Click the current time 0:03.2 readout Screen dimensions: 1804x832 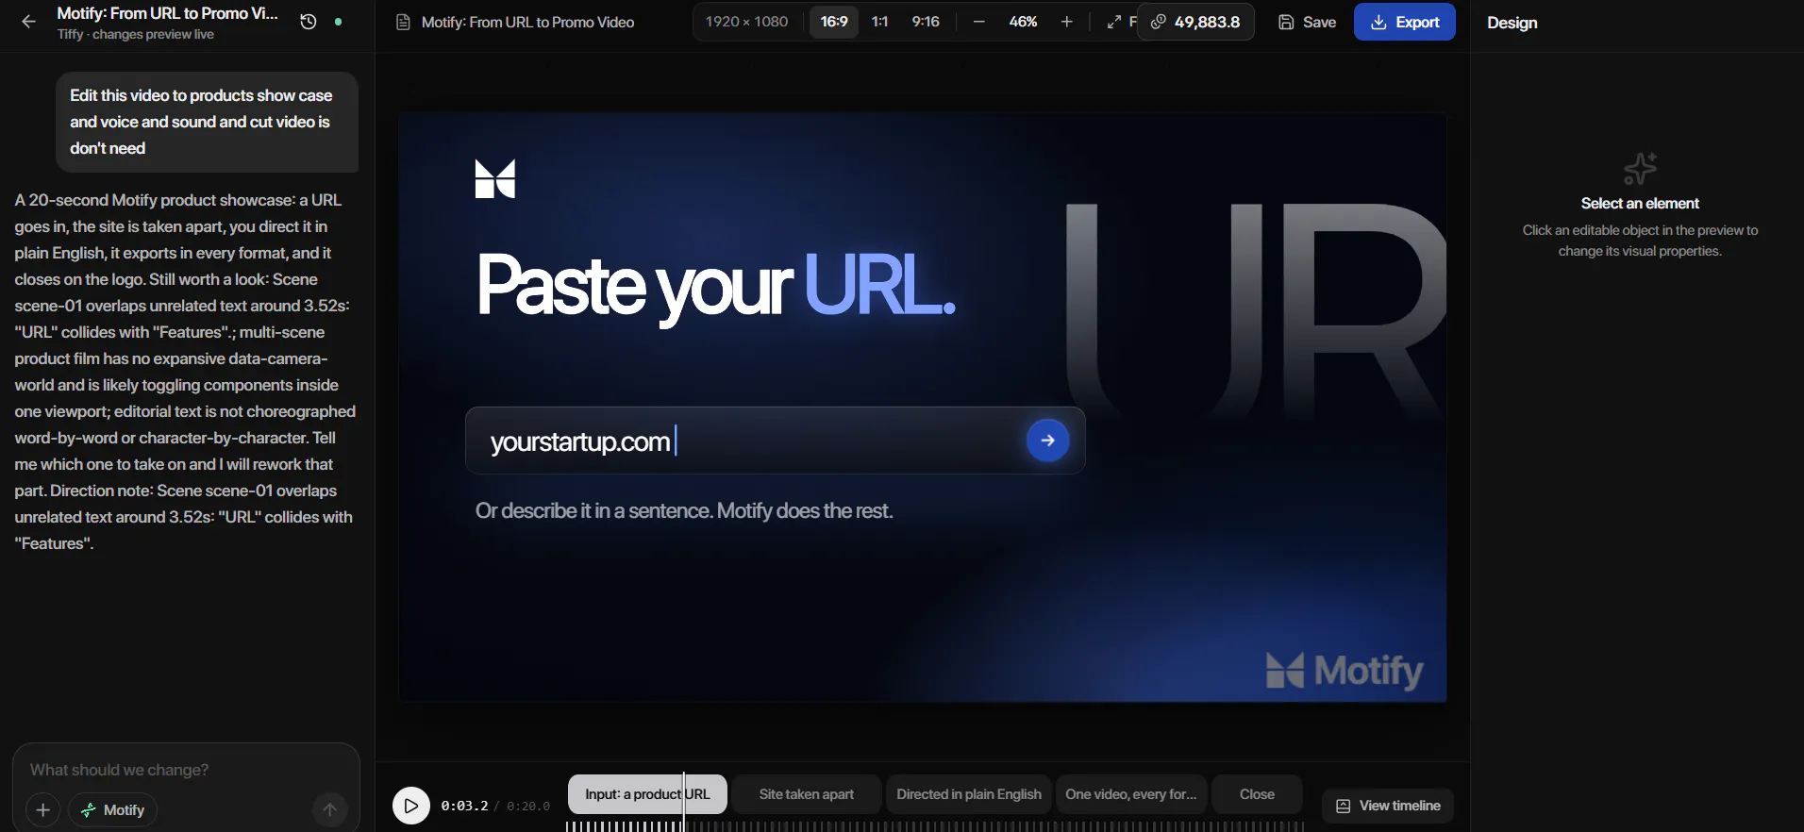(x=464, y=806)
